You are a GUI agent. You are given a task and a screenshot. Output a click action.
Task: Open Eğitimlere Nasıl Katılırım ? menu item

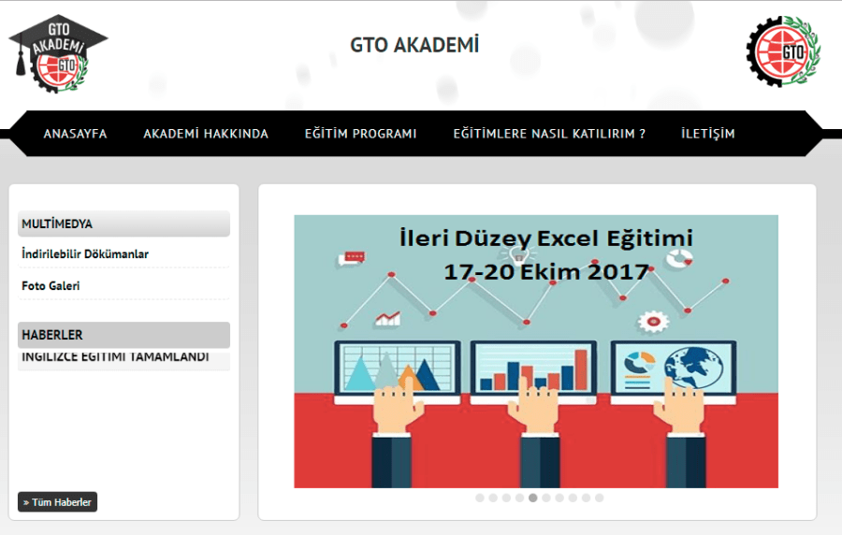549,134
